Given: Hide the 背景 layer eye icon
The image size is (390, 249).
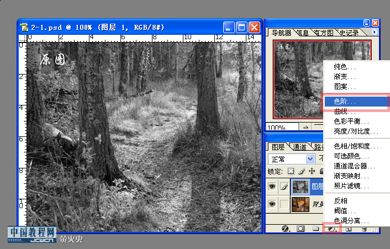Looking at the screenshot, I should tap(272, 204).
